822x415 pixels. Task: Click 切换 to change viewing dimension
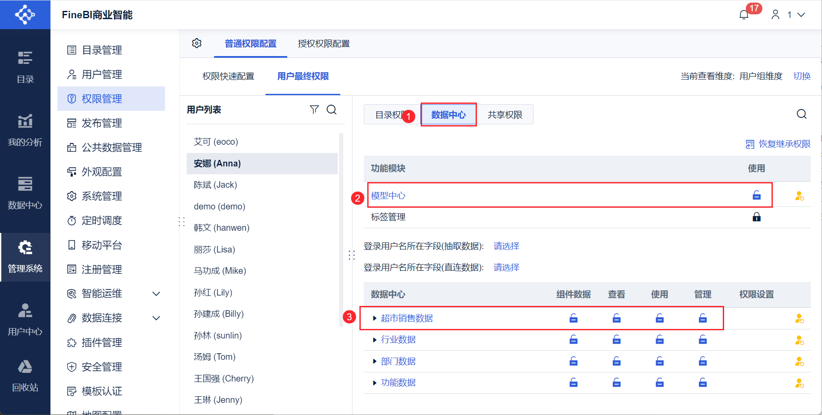pyautogui.click(x=802, y=76)
